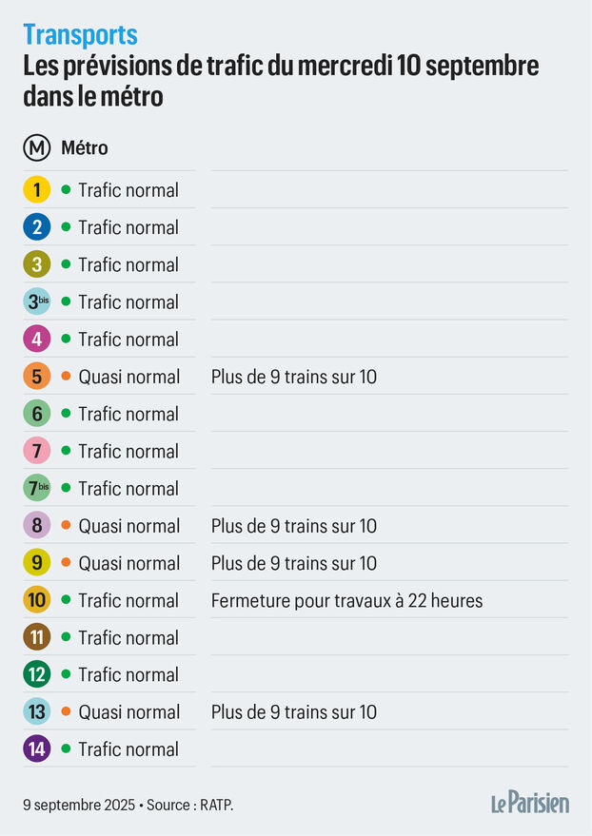Click the orange line 5 badge
This screenshot has width=592, height=836.
[x=37, y=377]
